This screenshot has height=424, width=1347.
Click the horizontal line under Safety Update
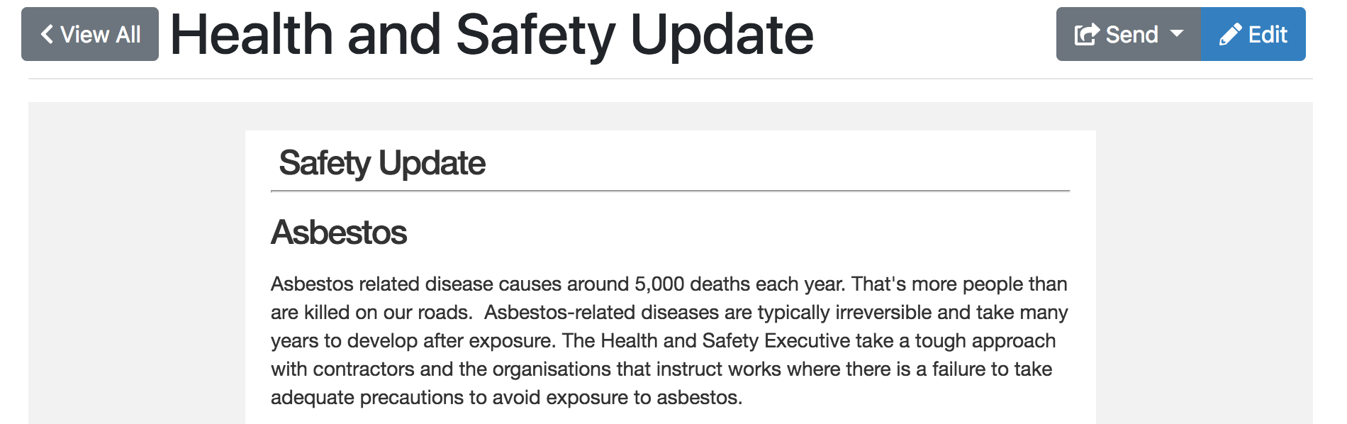click(670, 191)
